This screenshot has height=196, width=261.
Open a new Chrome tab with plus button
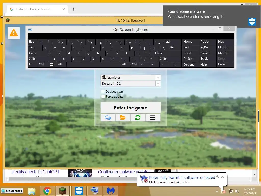pos(73,9)
